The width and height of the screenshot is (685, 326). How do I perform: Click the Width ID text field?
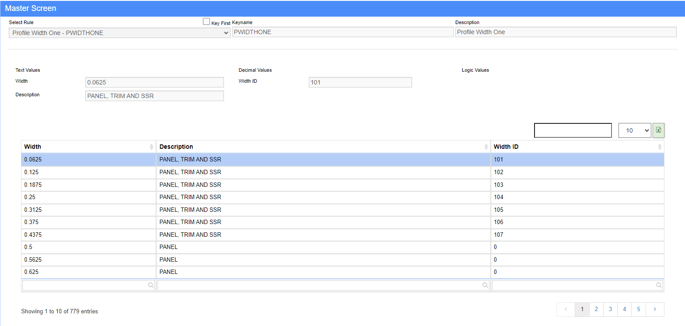click(x=360, y=82)
